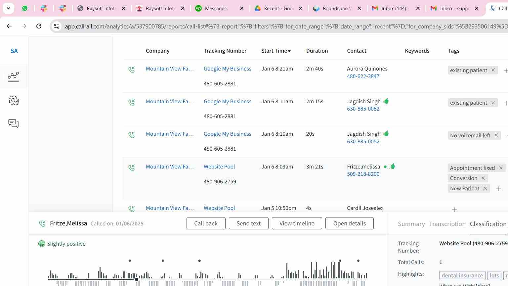This screenshot has height=286, width=508.
Task: Open inbound call icon for Fritze,melissa row
Action: (x=132, y=167)
